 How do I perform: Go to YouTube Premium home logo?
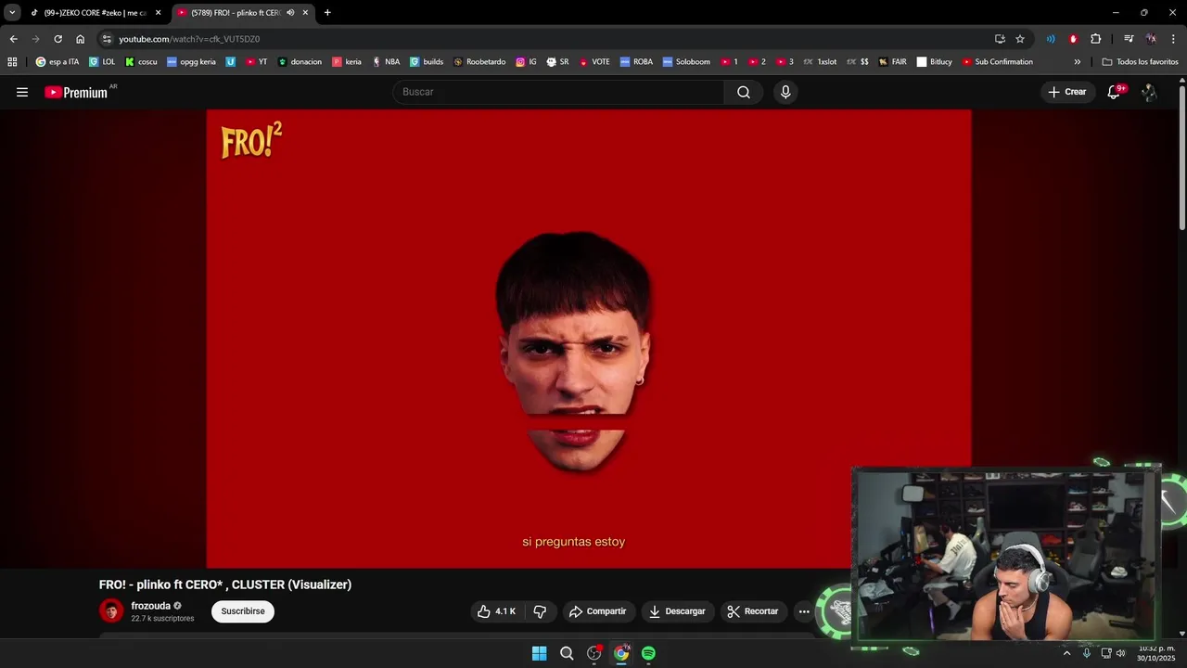(x=76, y=92)
